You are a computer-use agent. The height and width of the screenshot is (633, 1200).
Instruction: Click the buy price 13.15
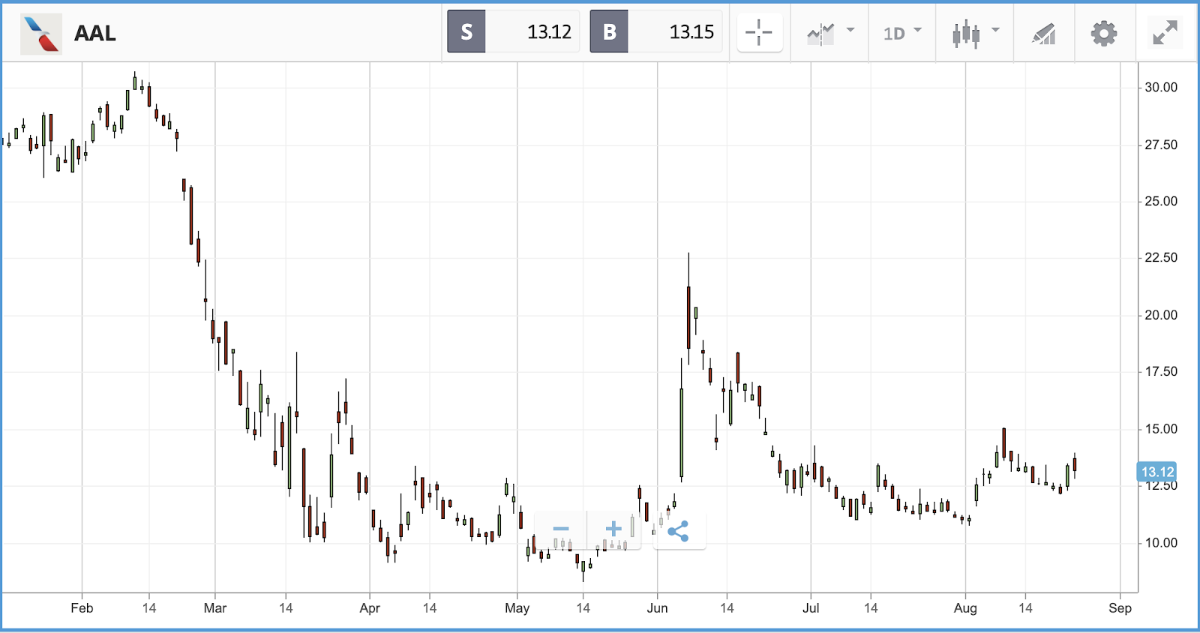pos(691,32)
